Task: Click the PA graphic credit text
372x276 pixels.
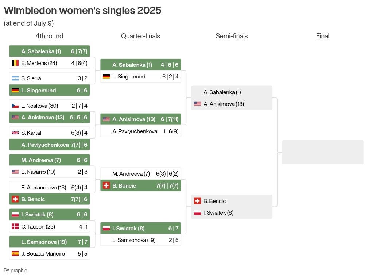Action: point(15,271)
